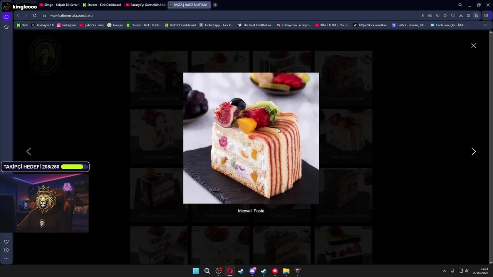
Task: Expand the bookmarks overflow chevron
Action: [485, 25]
